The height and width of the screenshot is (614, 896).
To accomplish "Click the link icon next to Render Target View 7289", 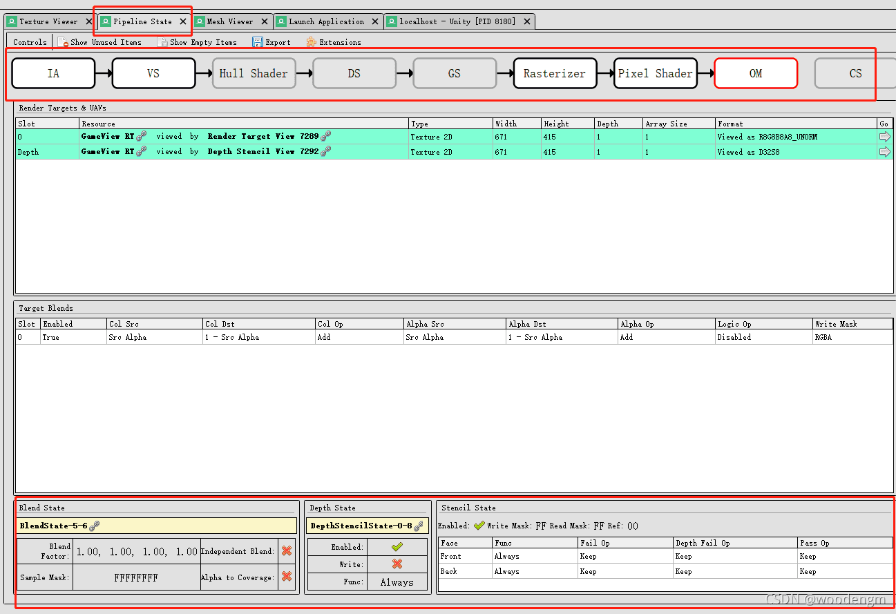I will coord(325,137).
